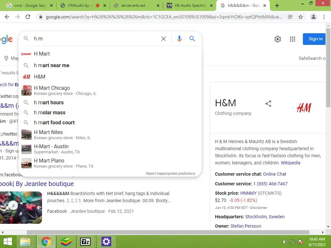Image resolution: width=331 pixels, height=248 pixels.
Task: Click the horizontal scrollbar left arrow
Action: 2,232
